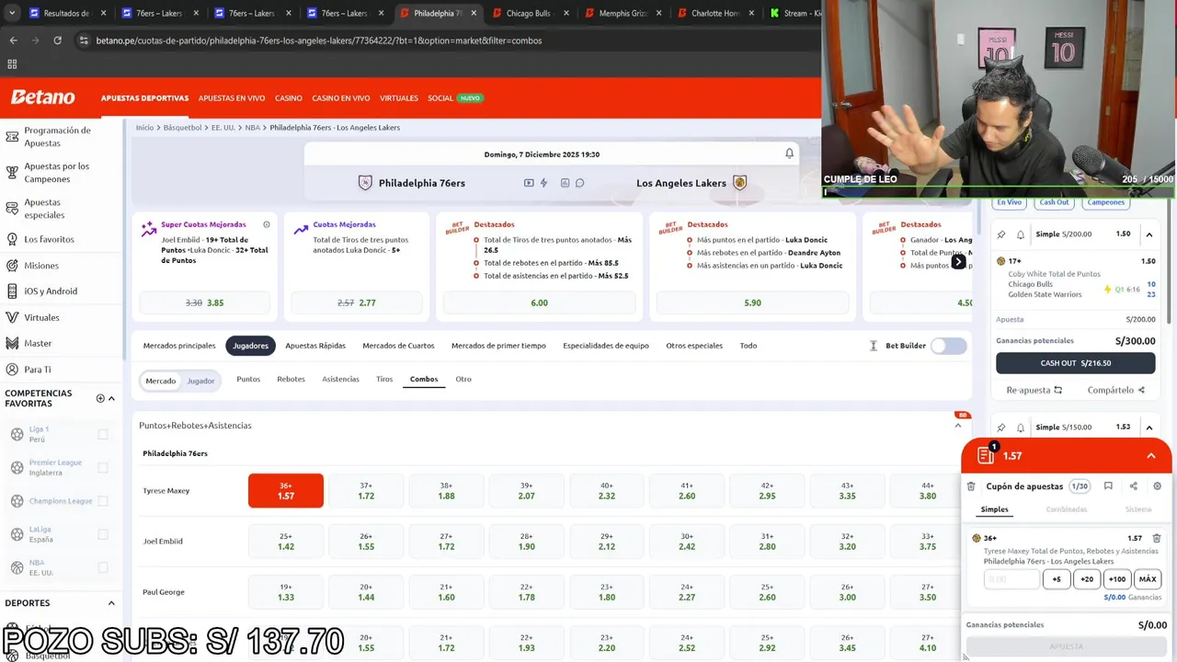Image resolution: width=1177 pixels, height=662 pixels.
Task: Collapse the Competencias Favoritas section
Action: 111,398
